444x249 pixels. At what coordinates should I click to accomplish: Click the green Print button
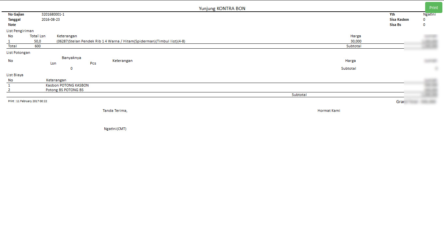point(433,7)
